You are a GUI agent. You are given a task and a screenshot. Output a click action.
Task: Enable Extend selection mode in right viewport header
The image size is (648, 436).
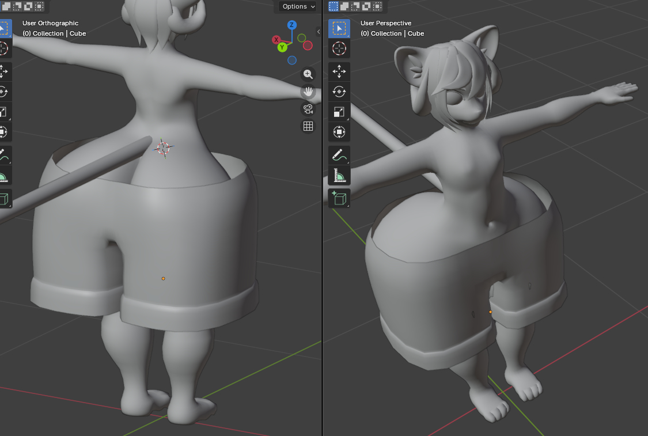pos(345,6)
